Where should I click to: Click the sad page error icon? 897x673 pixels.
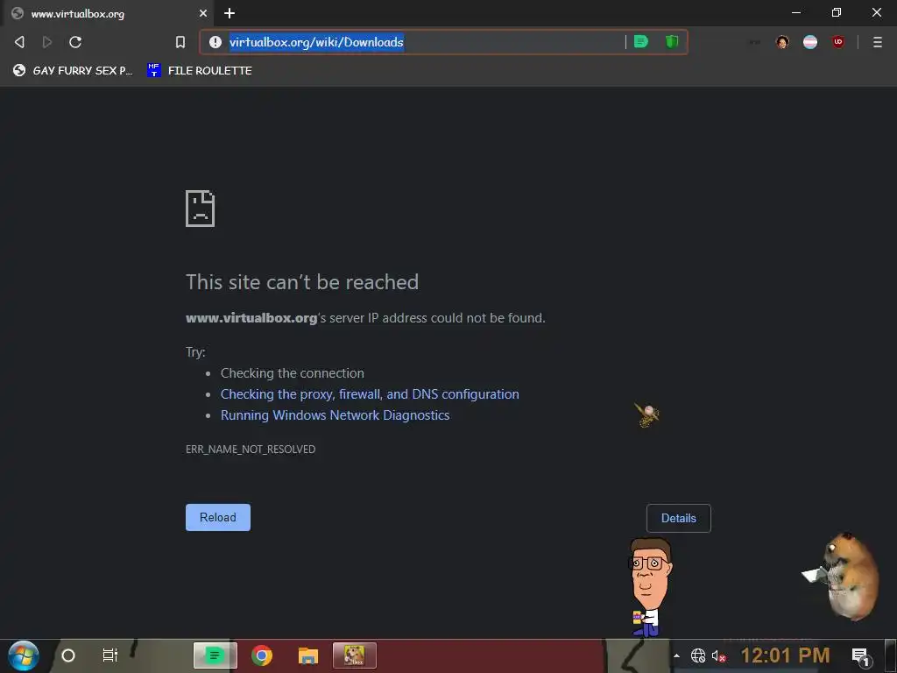[201, 209]
